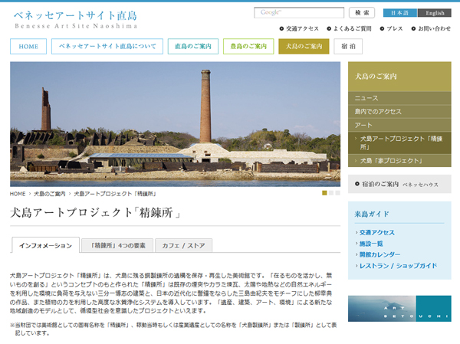
Task: Open the お問い合わせ link
Action: (434, 28)
